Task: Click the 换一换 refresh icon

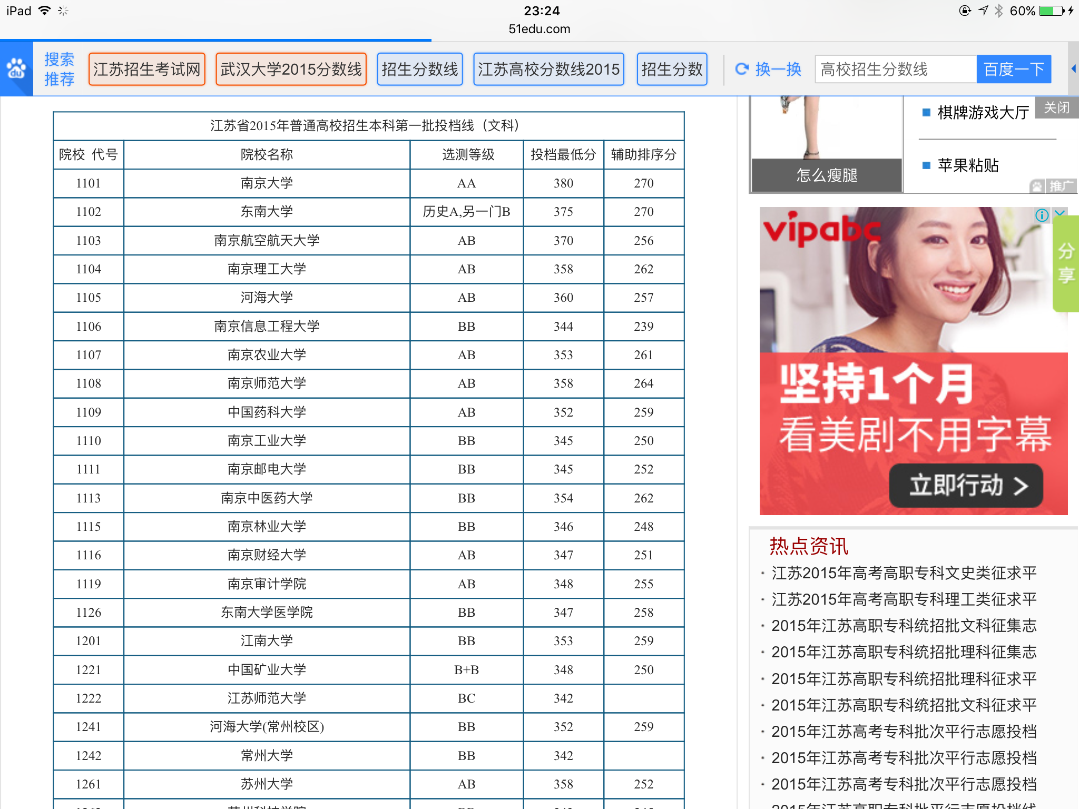Action: pyautogui.click(x=742, y=69)
